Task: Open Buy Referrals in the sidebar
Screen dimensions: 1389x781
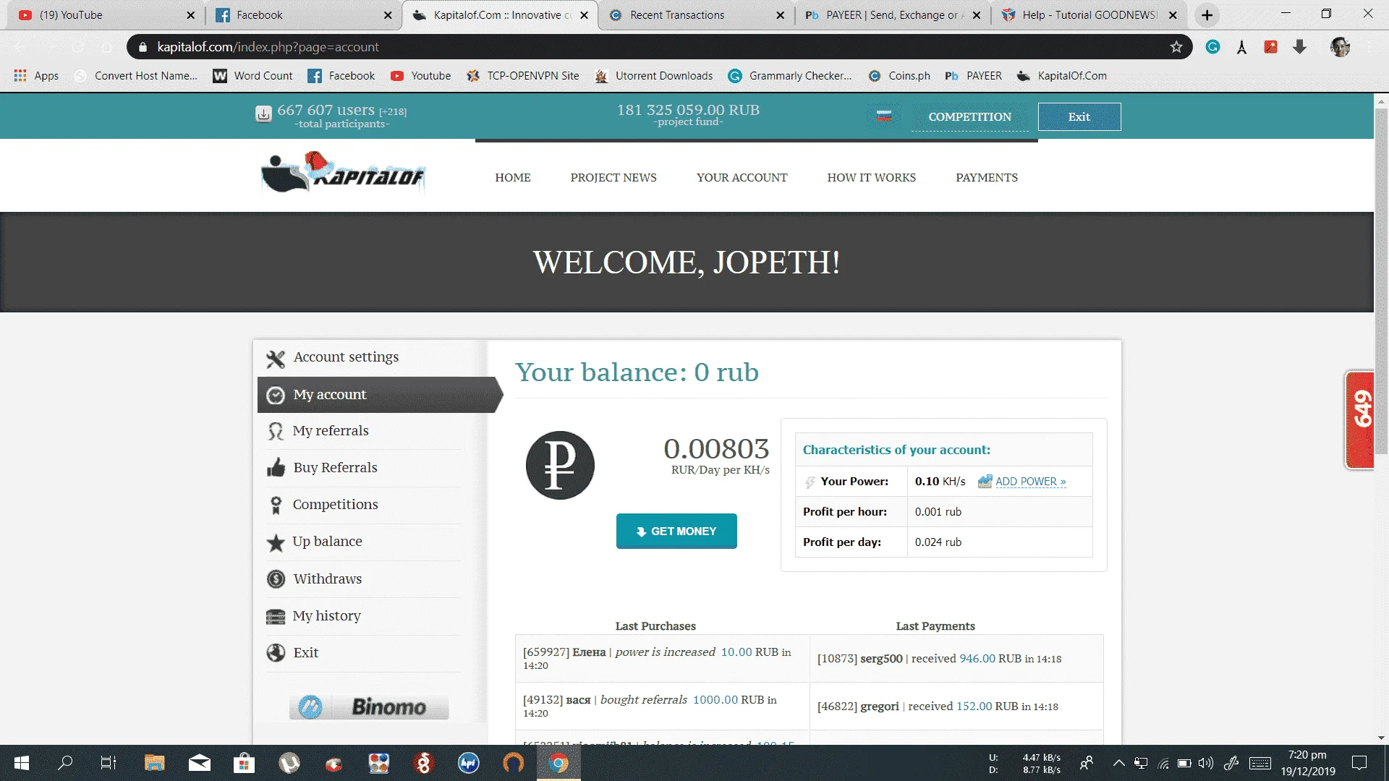Action: 335,467
